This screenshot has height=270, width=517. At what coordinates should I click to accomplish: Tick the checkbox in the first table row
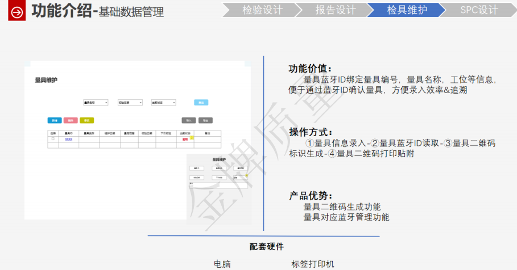(53, 139)
